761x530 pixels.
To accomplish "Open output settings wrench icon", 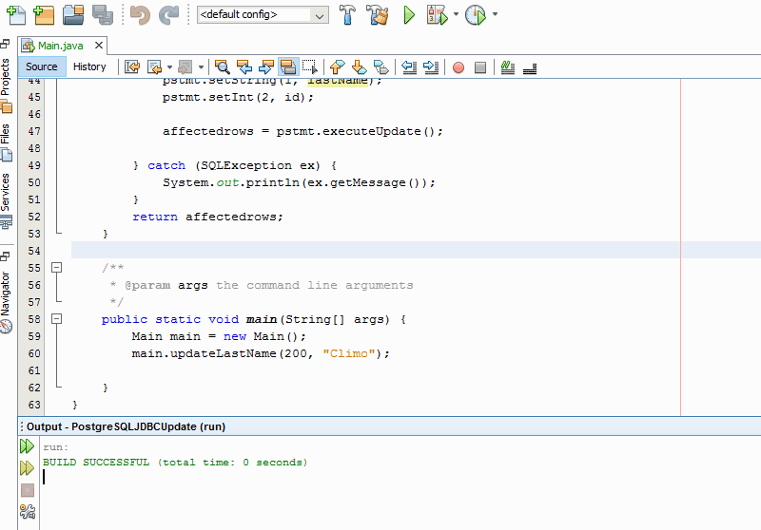I will click(28, 513).
